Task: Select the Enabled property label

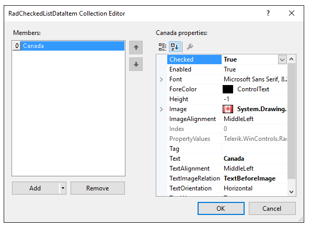Action: (x=180, y=69)
